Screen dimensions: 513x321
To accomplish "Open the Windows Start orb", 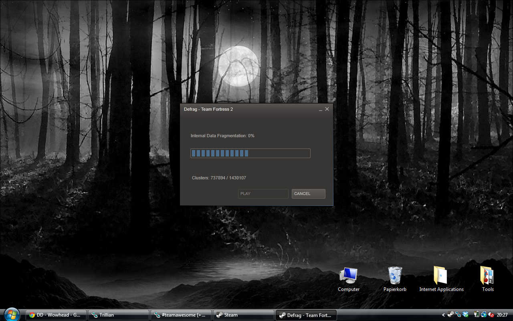I will pos(12,314).
